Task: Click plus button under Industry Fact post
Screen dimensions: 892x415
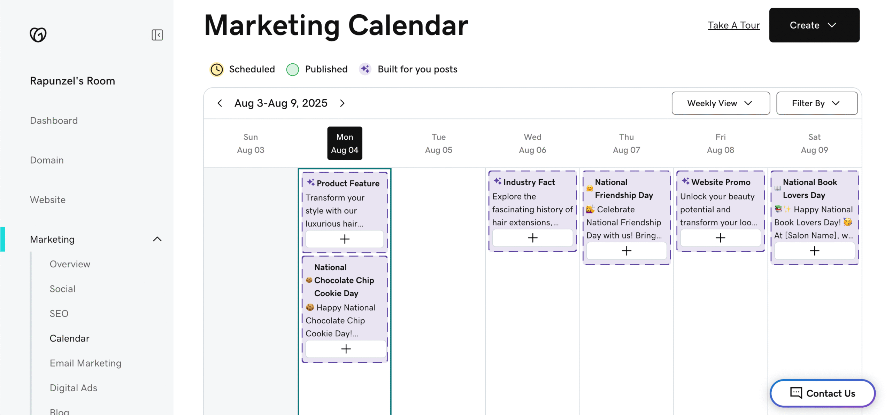Action: (x=532, y=238)
